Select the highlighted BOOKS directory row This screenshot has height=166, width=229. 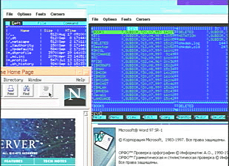(134, 32)
